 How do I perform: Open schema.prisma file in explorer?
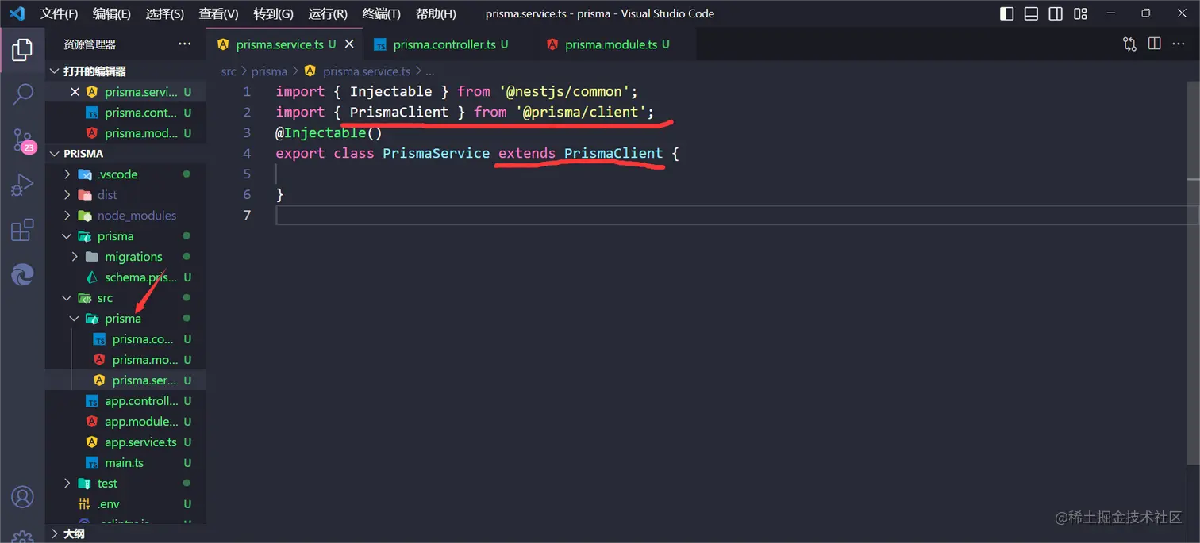click(125, 277)
